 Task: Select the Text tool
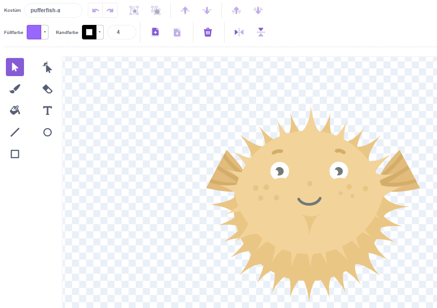pos(48,111)
